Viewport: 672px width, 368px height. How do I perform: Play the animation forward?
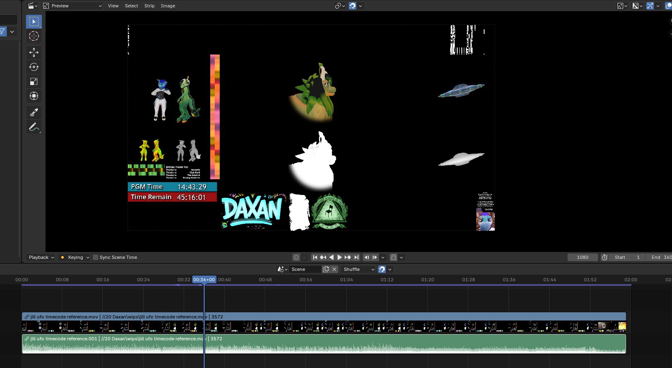(340, 257)
